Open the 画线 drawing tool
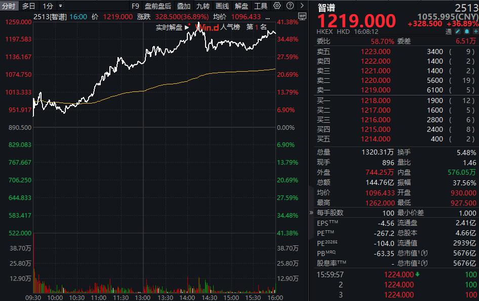Viewport: 479px width, 301px height. click(x=222, y=6)
